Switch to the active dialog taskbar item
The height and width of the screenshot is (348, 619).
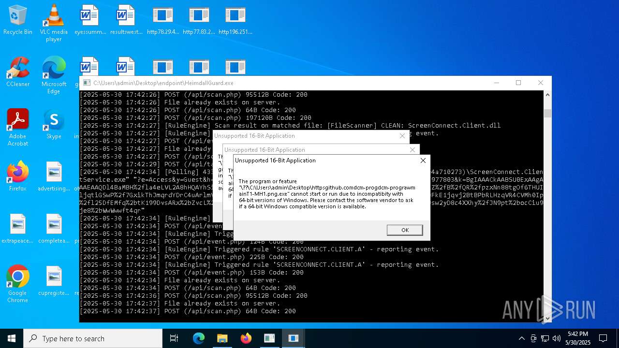pos(293,338)
